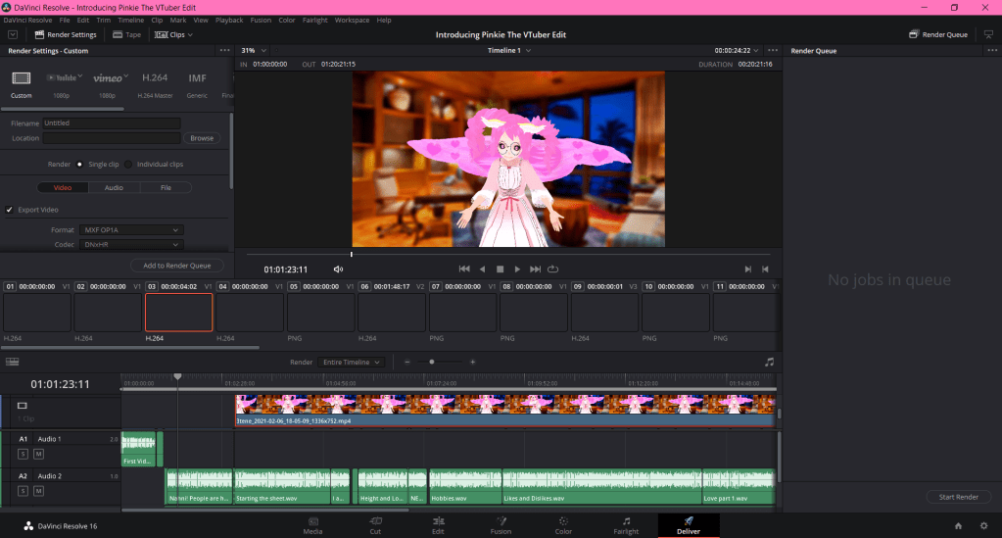The image size is (1002, 538).
Task: Open the Codec DNxHR dropdown
Action: pos(131,244)
